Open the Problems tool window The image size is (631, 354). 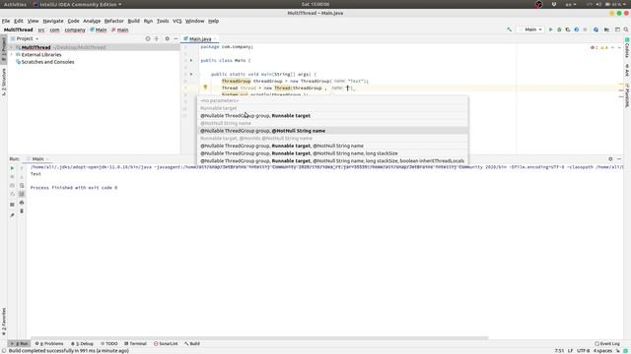pyautogui.click(x=49, y=343)
